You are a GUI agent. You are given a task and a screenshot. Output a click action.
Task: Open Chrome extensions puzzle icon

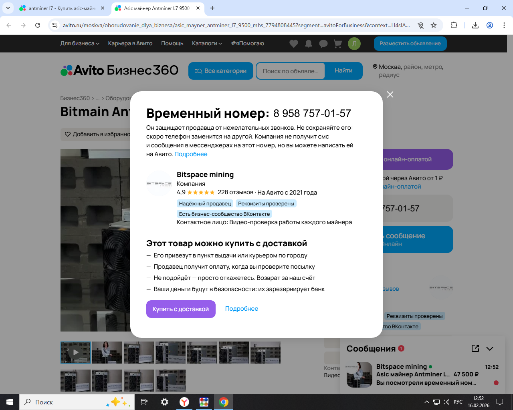tap(454, 25)
